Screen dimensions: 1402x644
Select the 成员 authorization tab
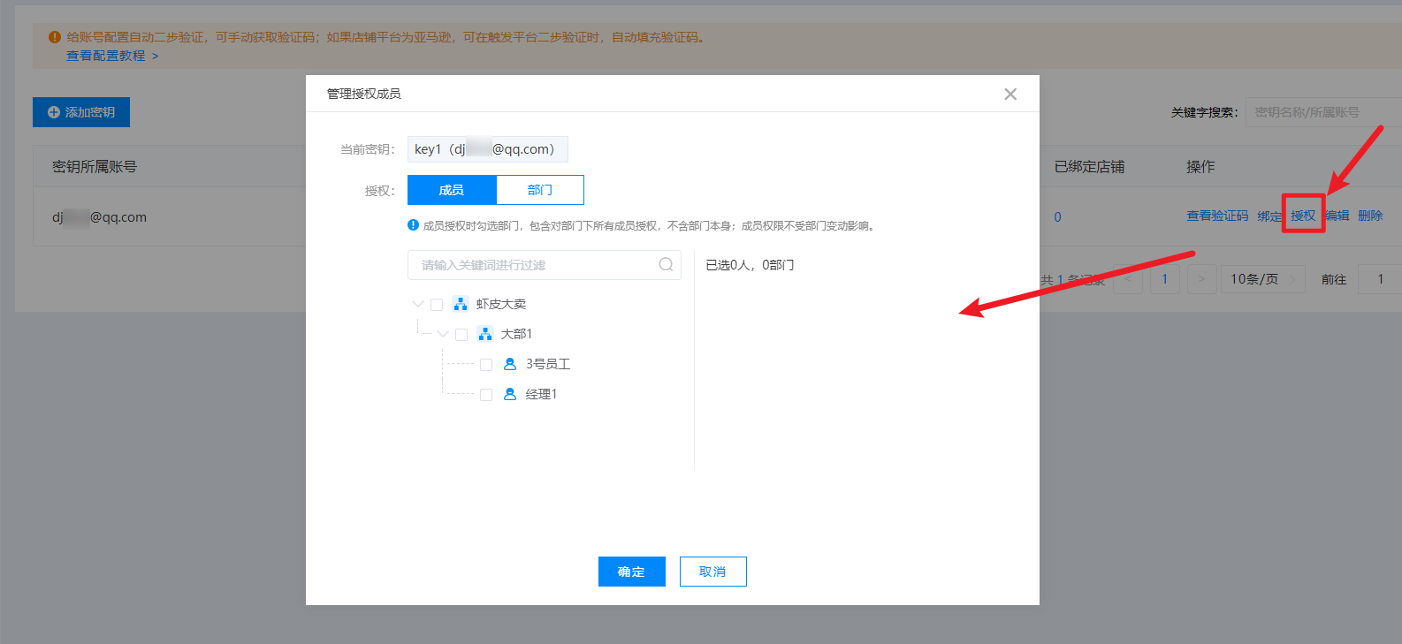(452, 190)
